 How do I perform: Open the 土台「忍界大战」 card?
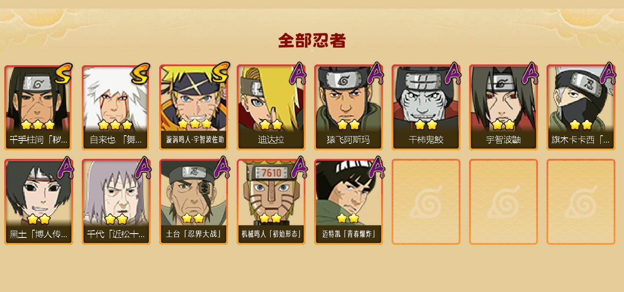click(x=194, y=202)
